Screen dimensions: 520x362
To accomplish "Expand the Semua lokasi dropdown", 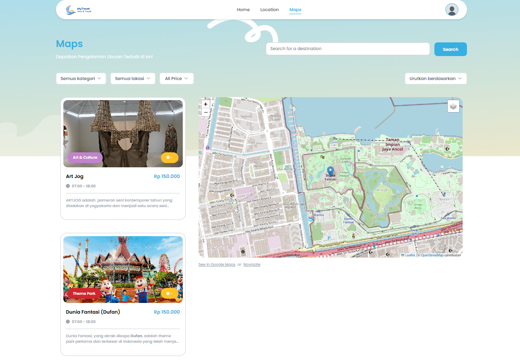I will click(133, 79).
